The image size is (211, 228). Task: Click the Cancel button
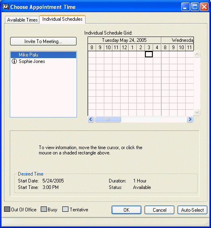coord(159,210)
